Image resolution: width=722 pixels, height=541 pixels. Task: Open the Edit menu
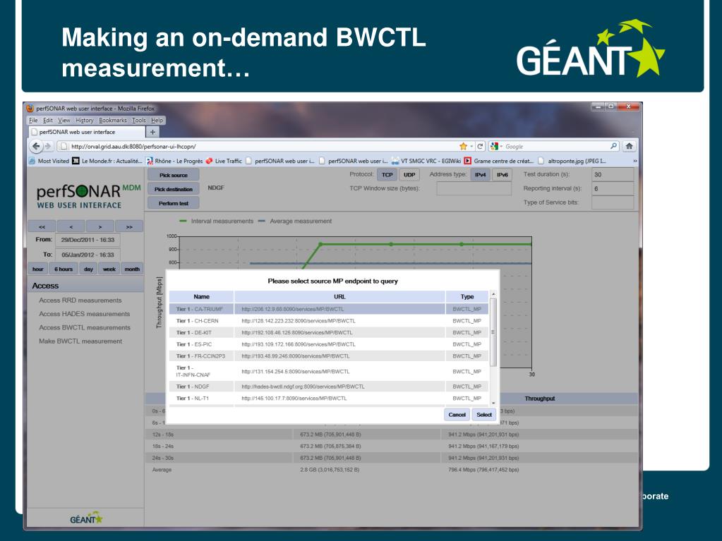(x=48, y=120)
